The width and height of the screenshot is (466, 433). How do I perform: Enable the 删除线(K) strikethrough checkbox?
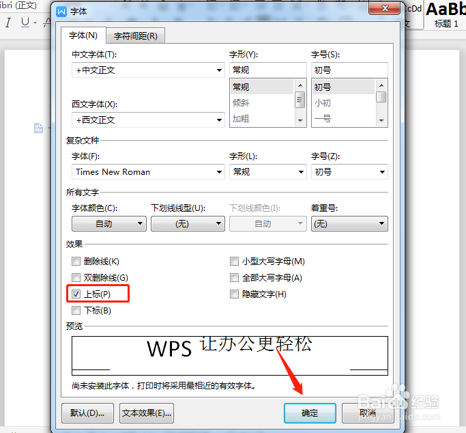coord(76,262)
